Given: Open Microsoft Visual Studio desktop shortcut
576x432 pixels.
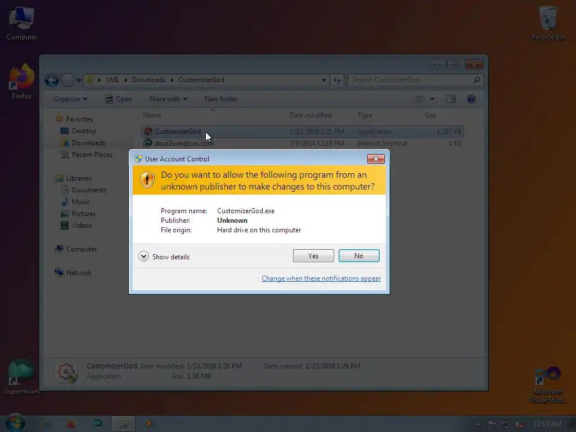Looking at the screenshot, I should 548,385.
